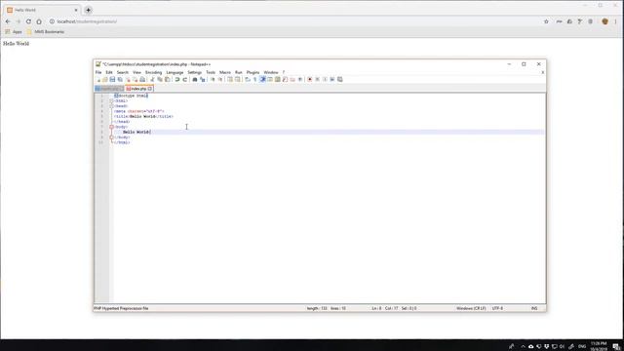The height and width of the screenshot is (351, 624).
Task: Open the volume control in tray
Action: pos(562,347)
